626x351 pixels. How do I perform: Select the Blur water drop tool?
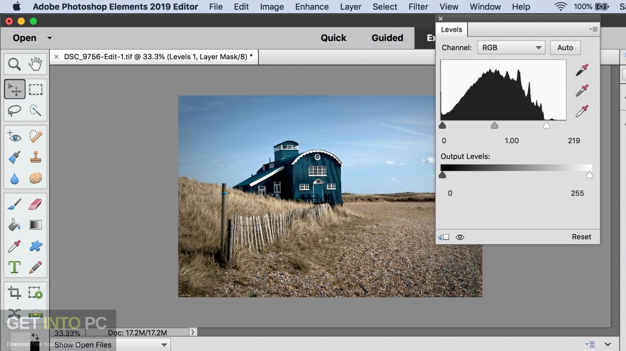click(x=14, y=179)
